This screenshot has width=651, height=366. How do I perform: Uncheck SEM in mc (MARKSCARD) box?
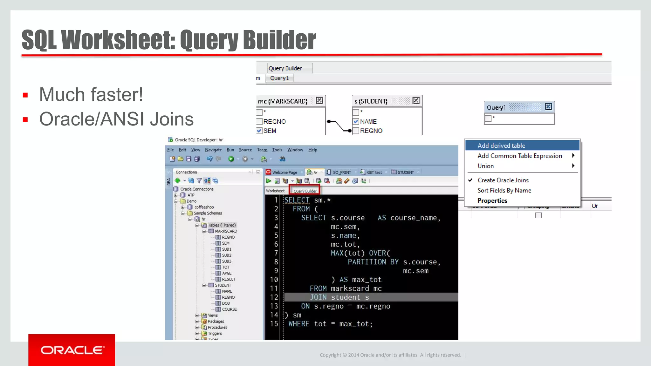click(x=259, y=131)
